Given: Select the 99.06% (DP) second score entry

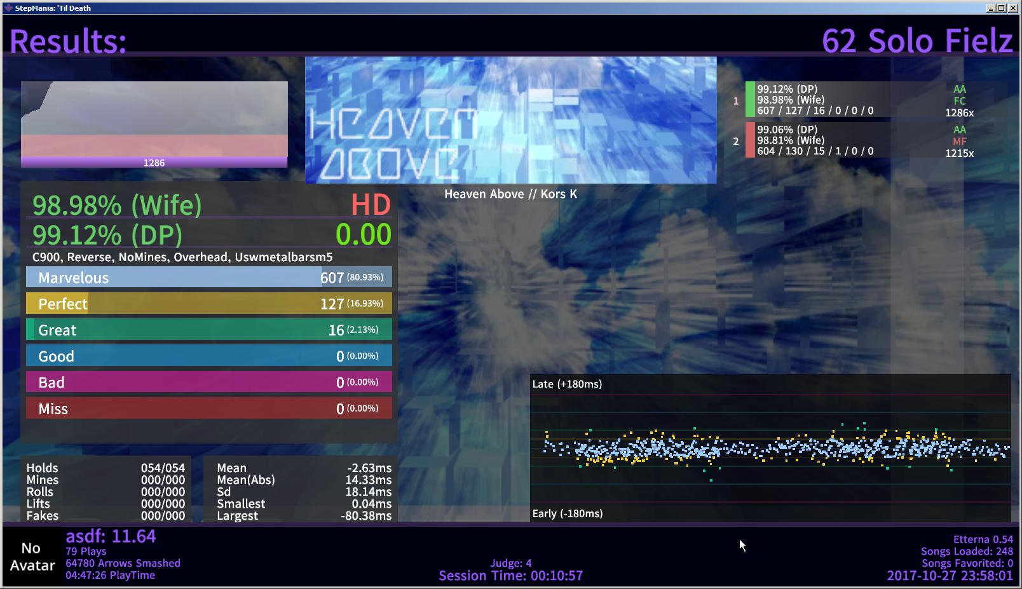Looking at the screenshot, I should coord(826,140).
